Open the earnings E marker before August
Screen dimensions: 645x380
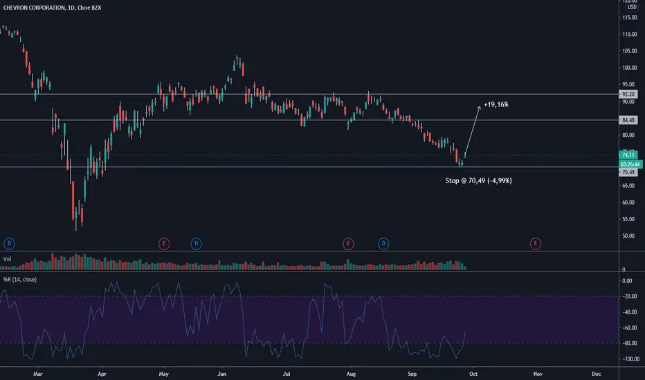point(348,244)
